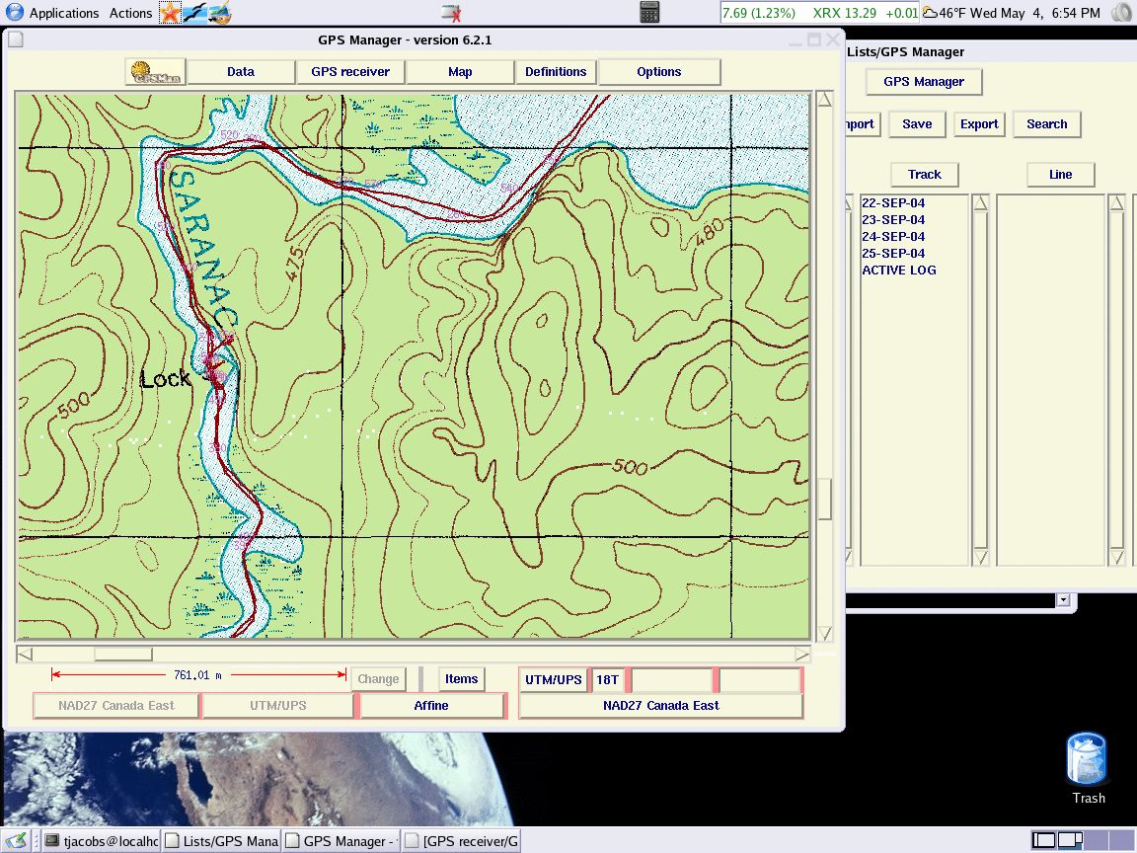The height and width of the screenshot is (853, 1137).
Task: Click the disconnected monitor icon in top panel
Action: pyautogui.click(x=451, y=13)
